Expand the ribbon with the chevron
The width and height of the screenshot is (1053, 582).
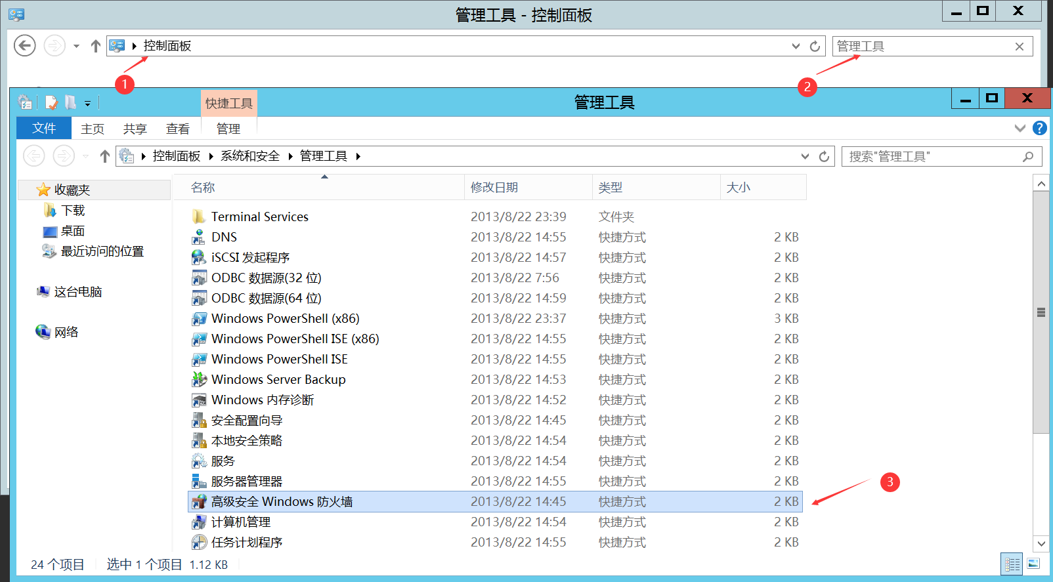pyautogui.click(x=1020, y=128)
